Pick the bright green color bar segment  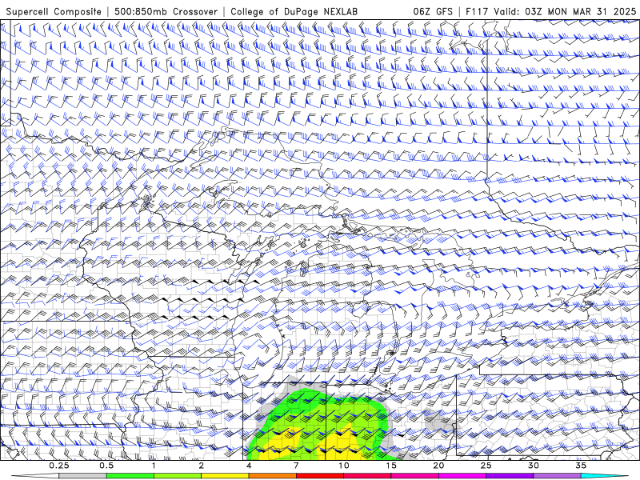(x=130, y=476)
